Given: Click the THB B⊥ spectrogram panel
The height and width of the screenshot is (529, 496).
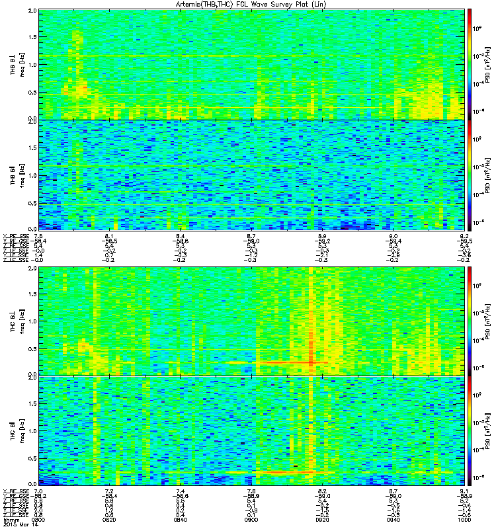Looking at the screenshot, I should point(252,64).
